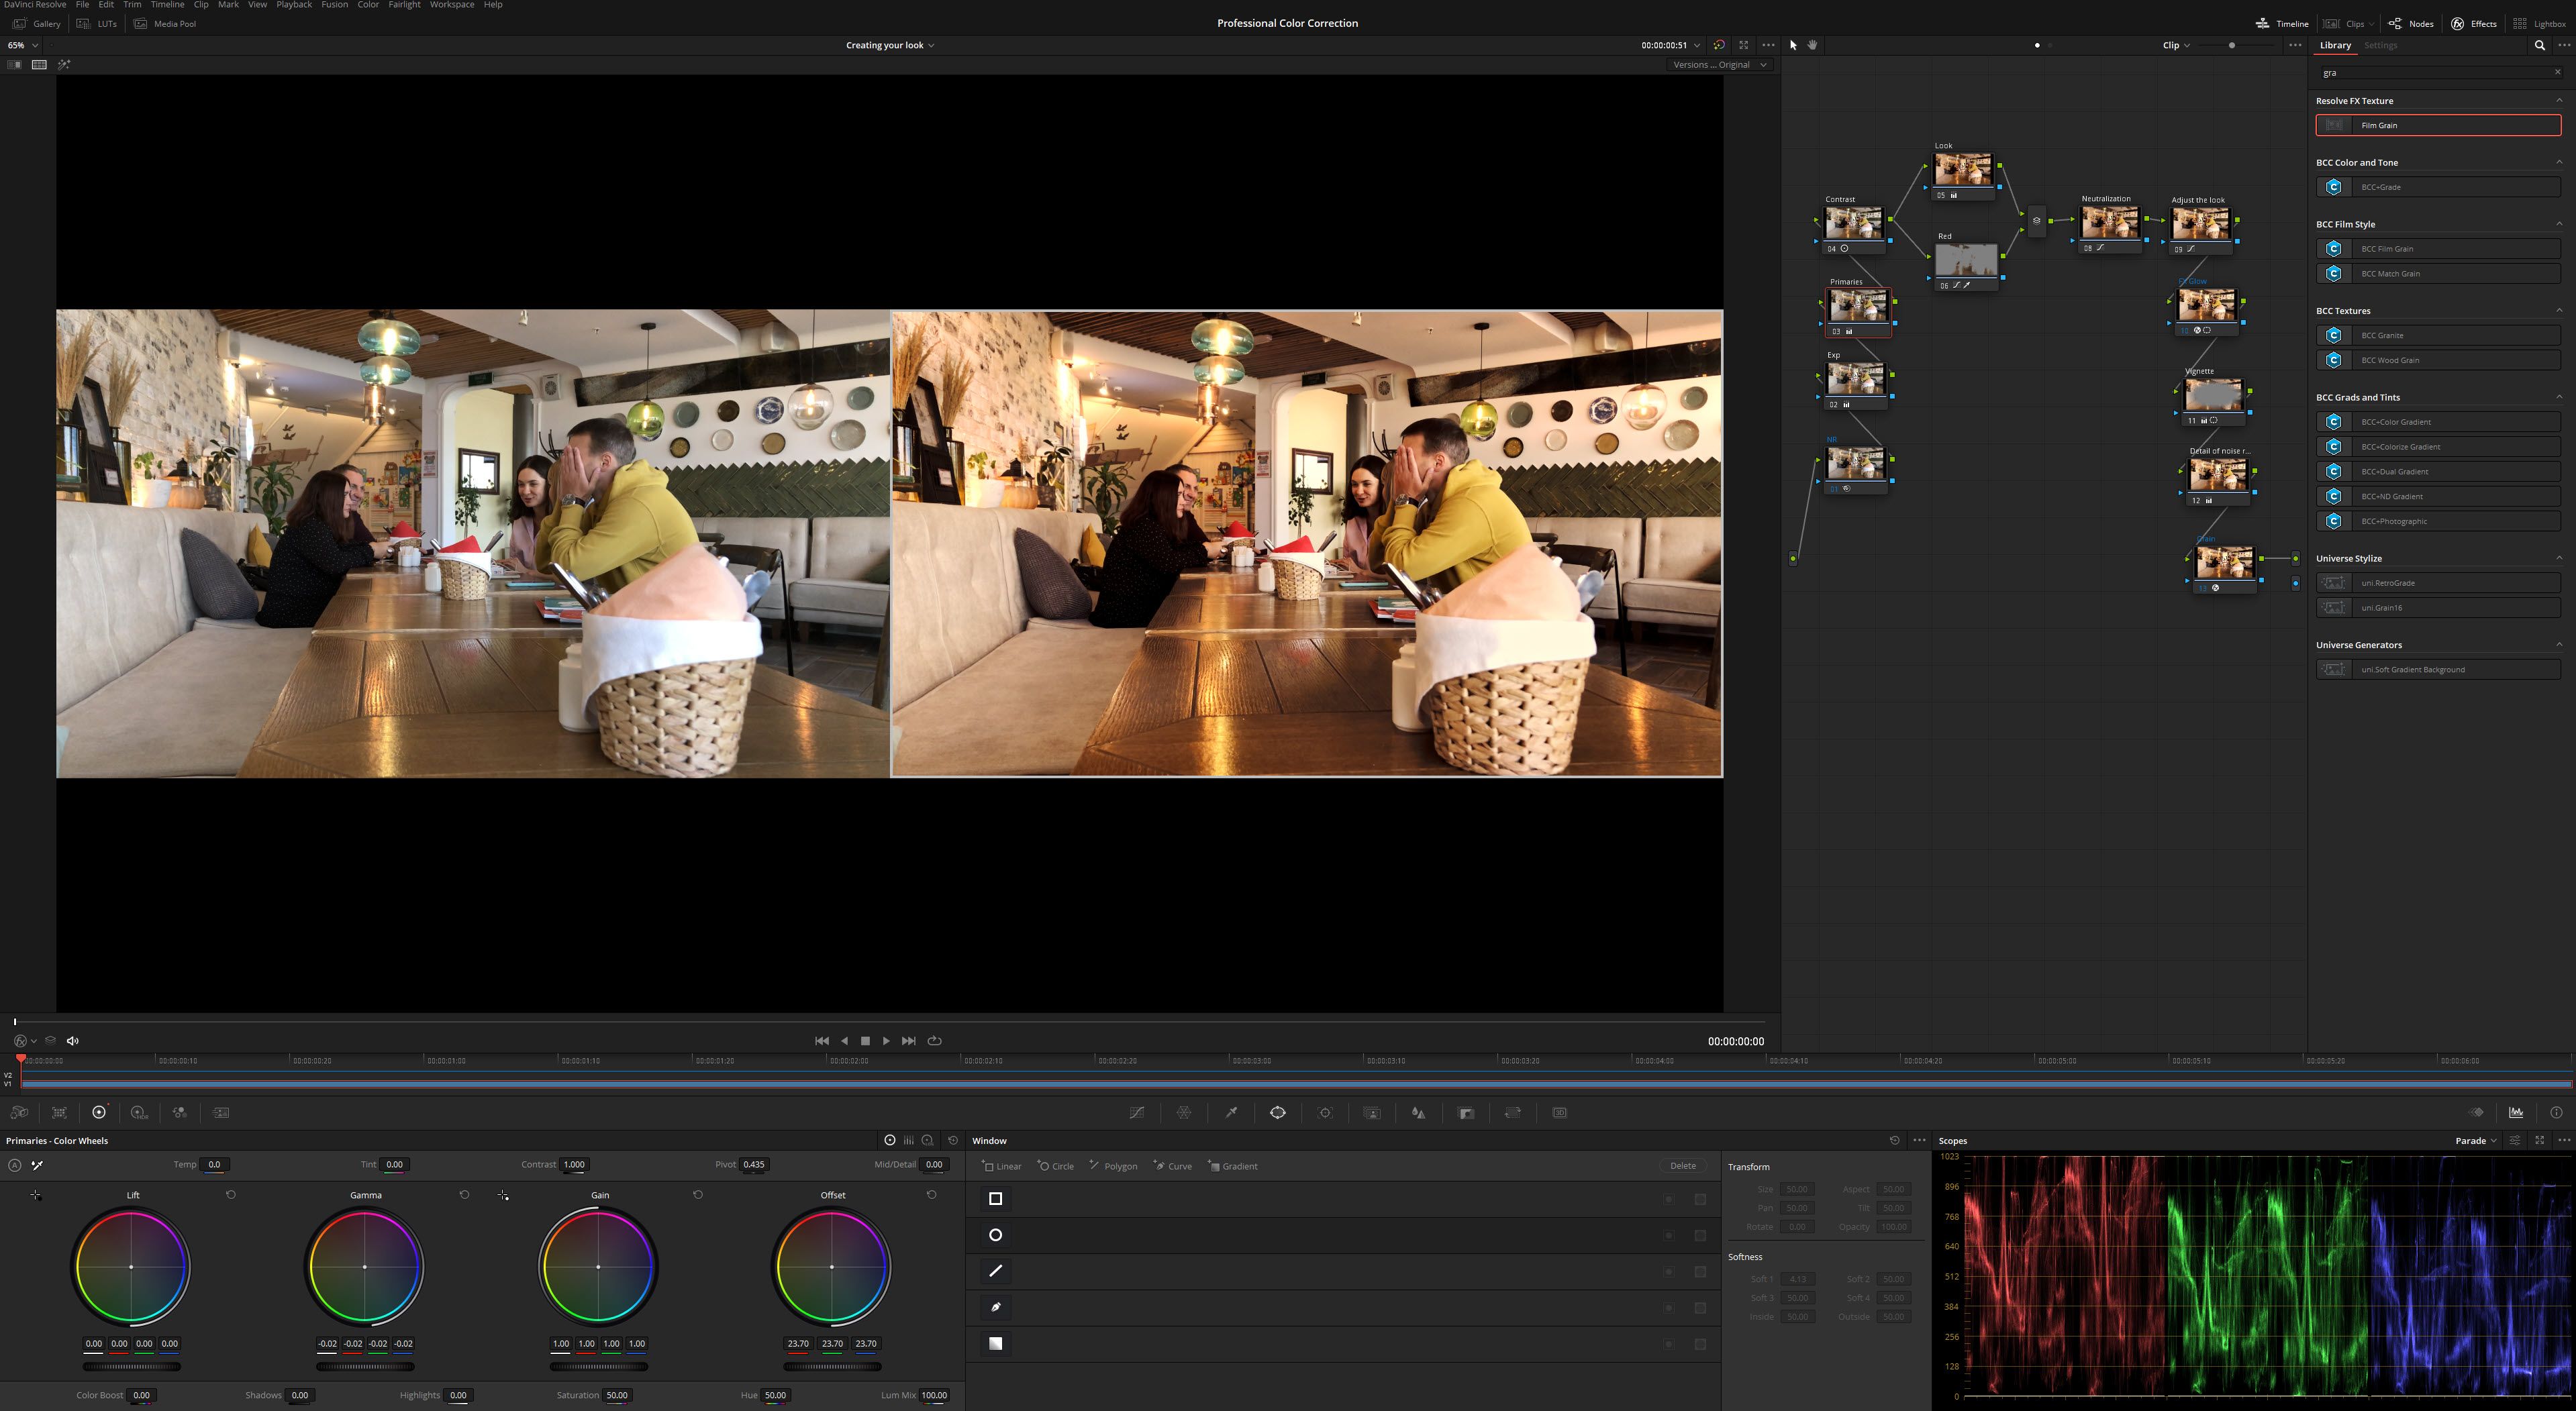Switch to the Settings tab
This screenshot has width=2576, height=1411.
[x=2380, y=45]
